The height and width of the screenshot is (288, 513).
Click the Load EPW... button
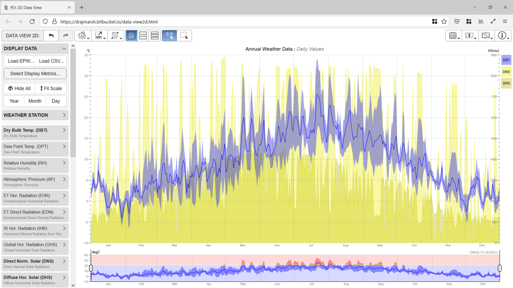pyautogui.click(x=21, y=61)
